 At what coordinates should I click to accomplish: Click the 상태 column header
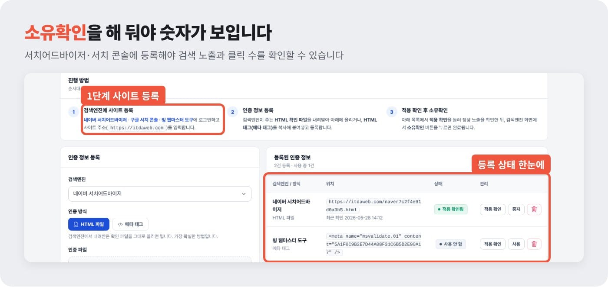pos(438,184)
